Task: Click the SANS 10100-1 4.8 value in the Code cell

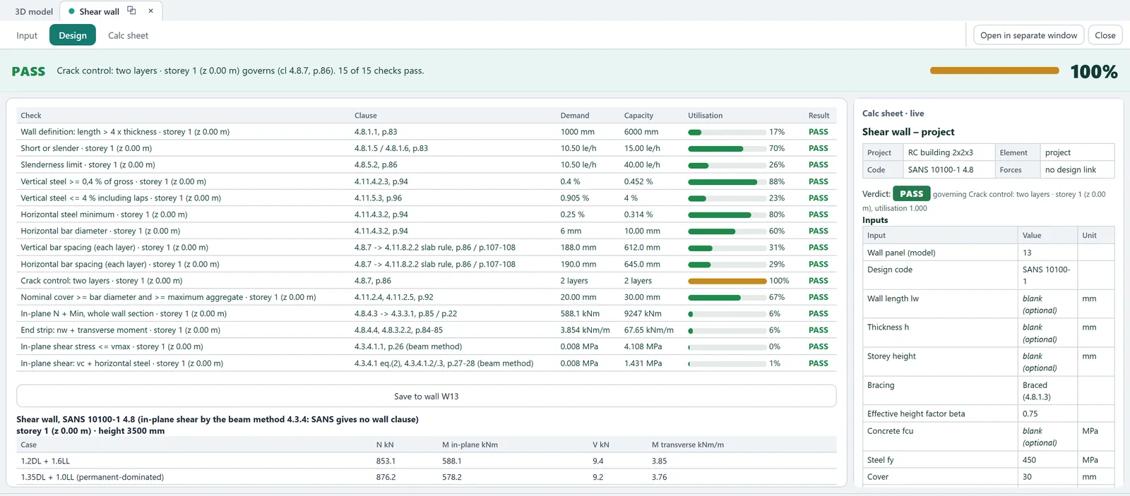Action: (948, 170)
